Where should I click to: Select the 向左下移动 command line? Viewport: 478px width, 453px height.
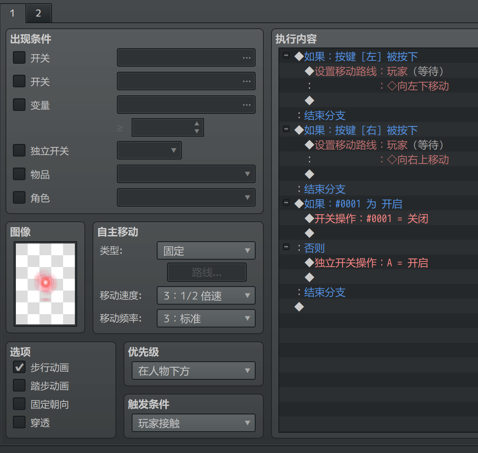(378, 85)
